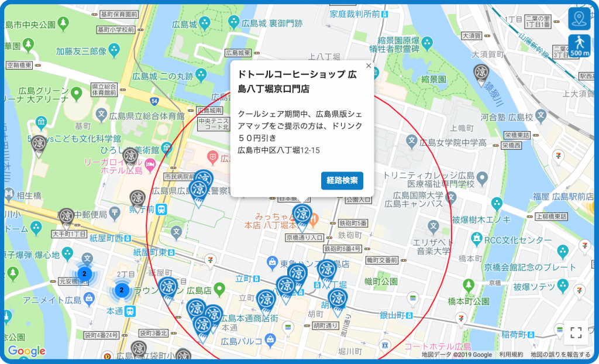This screenshot has width=599, height=364.
Task: Click 地図の誤りを報告する link
Action: (560, 355)
